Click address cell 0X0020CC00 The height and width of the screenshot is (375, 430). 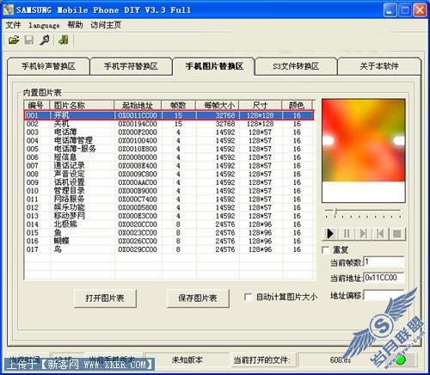[x=138, y=224]
